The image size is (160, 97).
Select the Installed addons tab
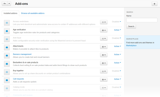pyautogui.click(x=10, y=13)
